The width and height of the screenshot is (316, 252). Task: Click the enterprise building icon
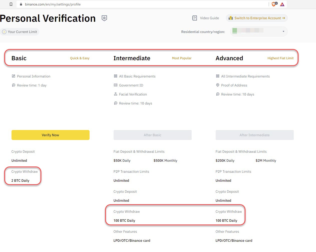coord(231,18)
